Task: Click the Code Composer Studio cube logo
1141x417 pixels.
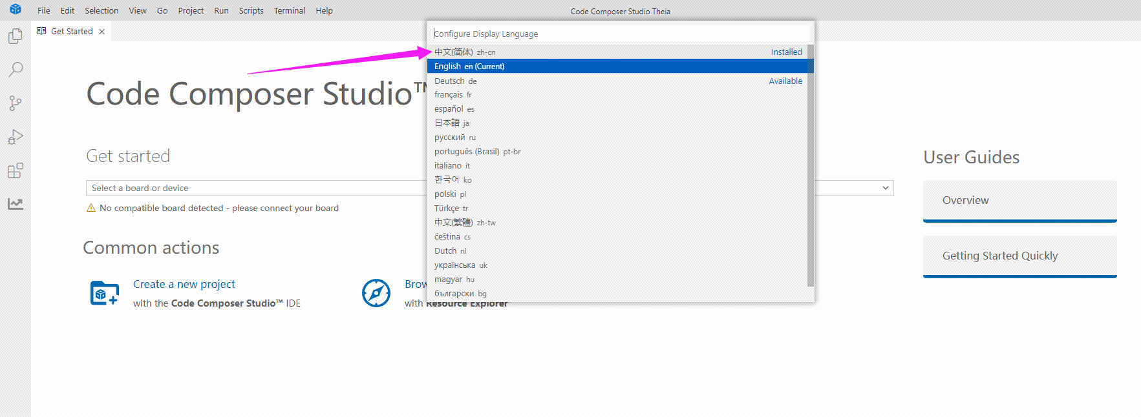Action: 16,10
